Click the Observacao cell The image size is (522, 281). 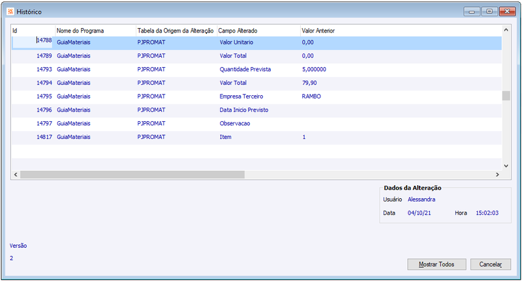click(235, 123)
